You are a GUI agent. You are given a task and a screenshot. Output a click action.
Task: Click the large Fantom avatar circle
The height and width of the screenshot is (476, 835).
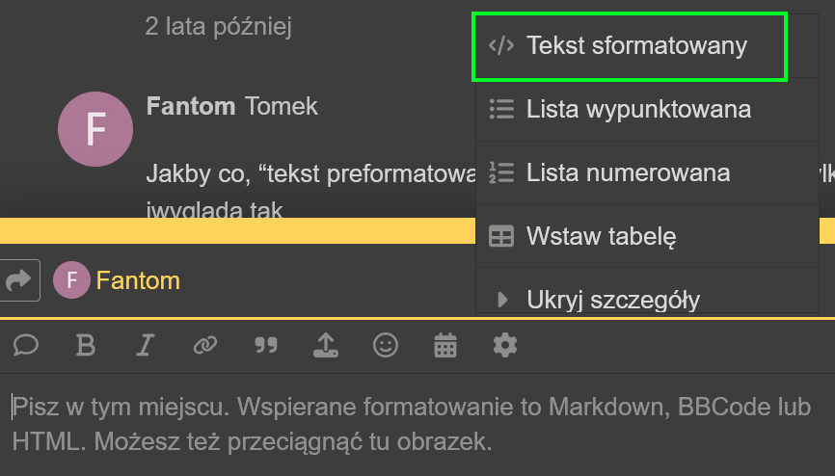coord(94,128)
